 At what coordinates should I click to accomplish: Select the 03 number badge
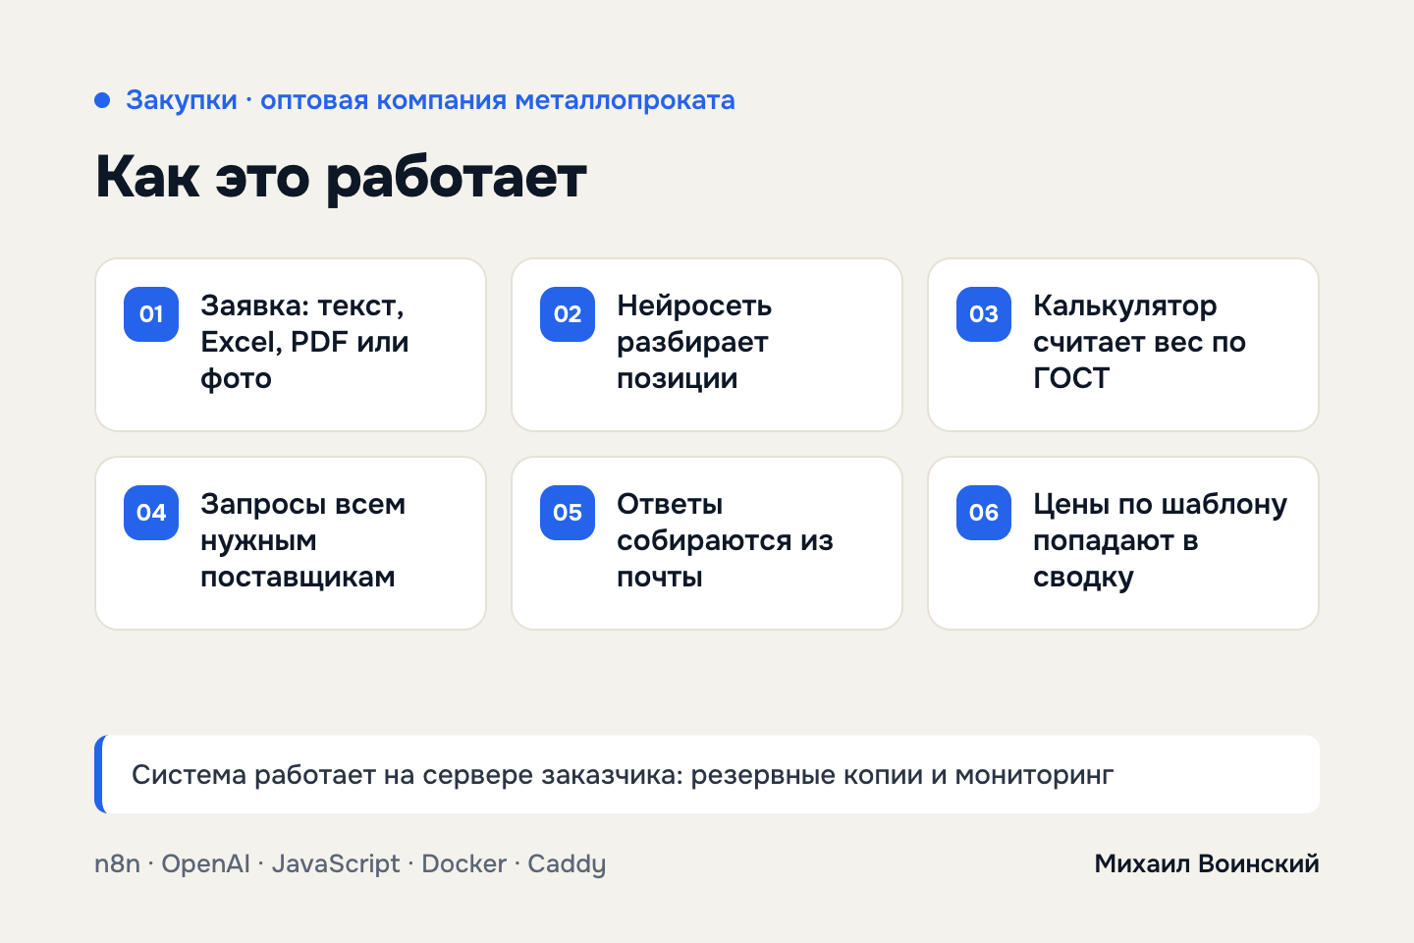tap(984, 314)
